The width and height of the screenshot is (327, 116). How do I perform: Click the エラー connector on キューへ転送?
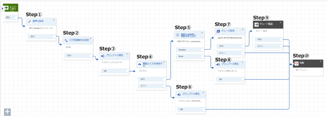281,46
